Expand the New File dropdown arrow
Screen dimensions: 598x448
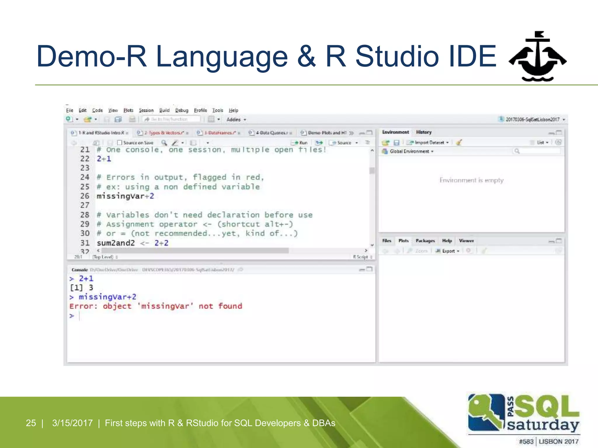tap(77, 119)
